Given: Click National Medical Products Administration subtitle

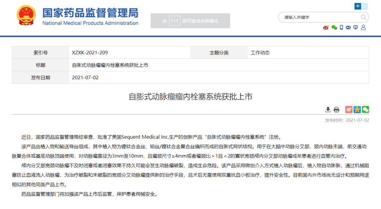Looking at the screenshot, I should 90,23.
